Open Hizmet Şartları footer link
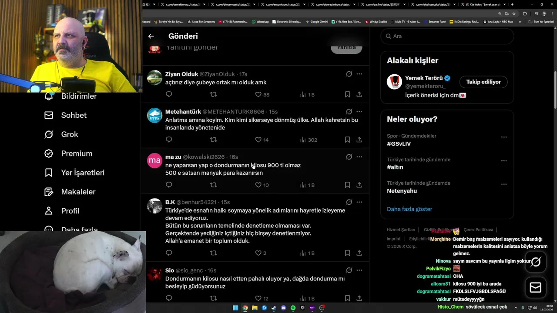This screenshot has height=313, width=557. click(401, 230)
